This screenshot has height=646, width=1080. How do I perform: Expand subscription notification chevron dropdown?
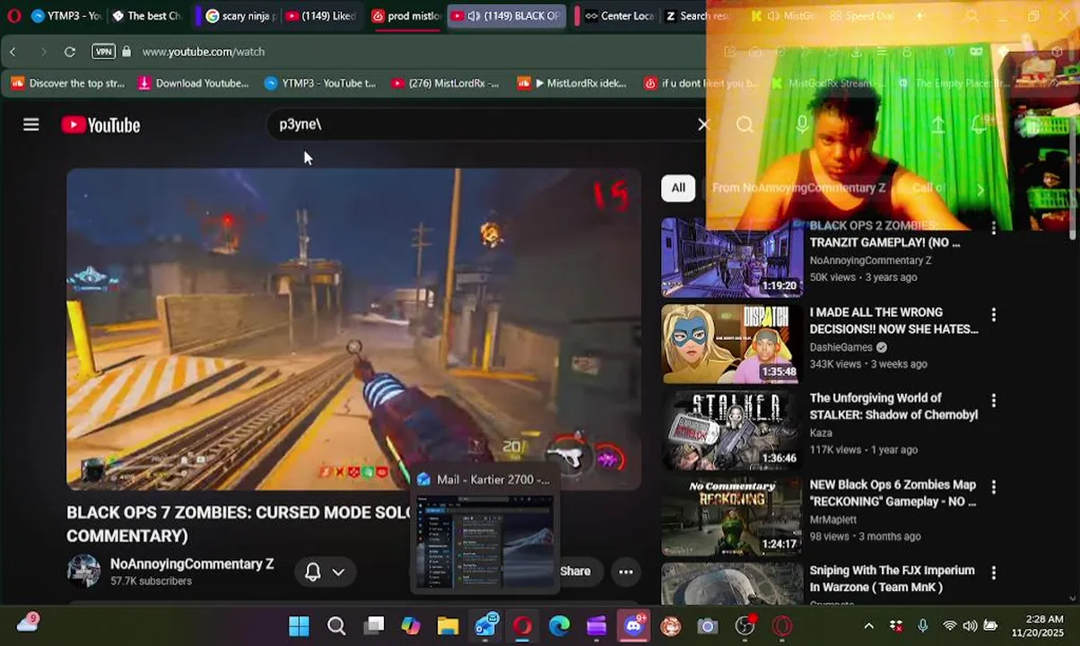338,572
